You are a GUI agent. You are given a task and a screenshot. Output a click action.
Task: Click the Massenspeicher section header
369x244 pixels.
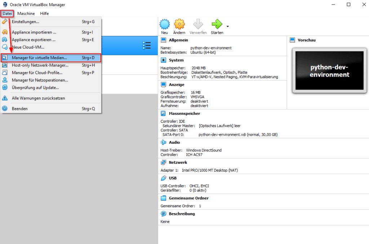tap(184, 113)
